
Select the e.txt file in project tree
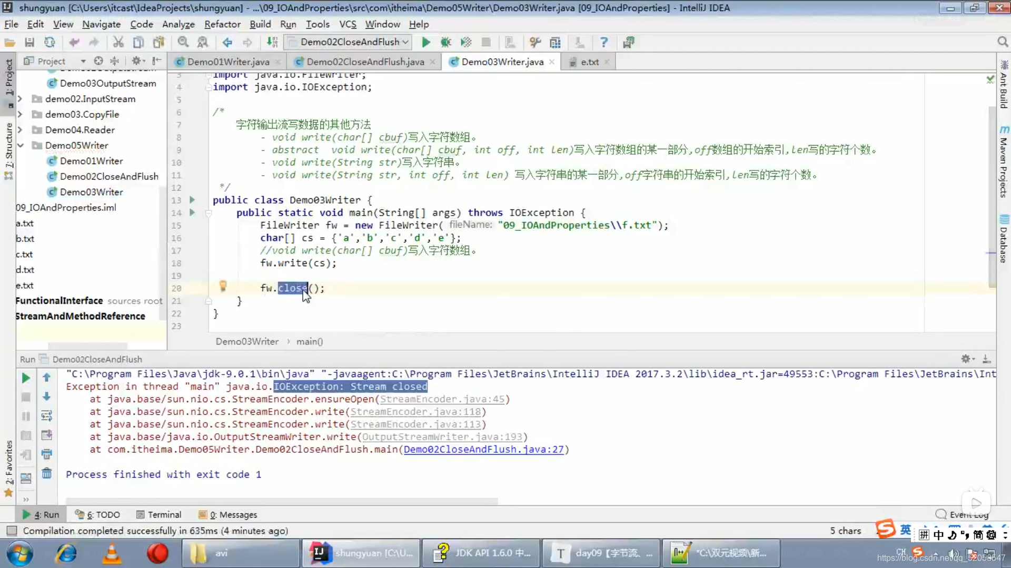point(25,285)
